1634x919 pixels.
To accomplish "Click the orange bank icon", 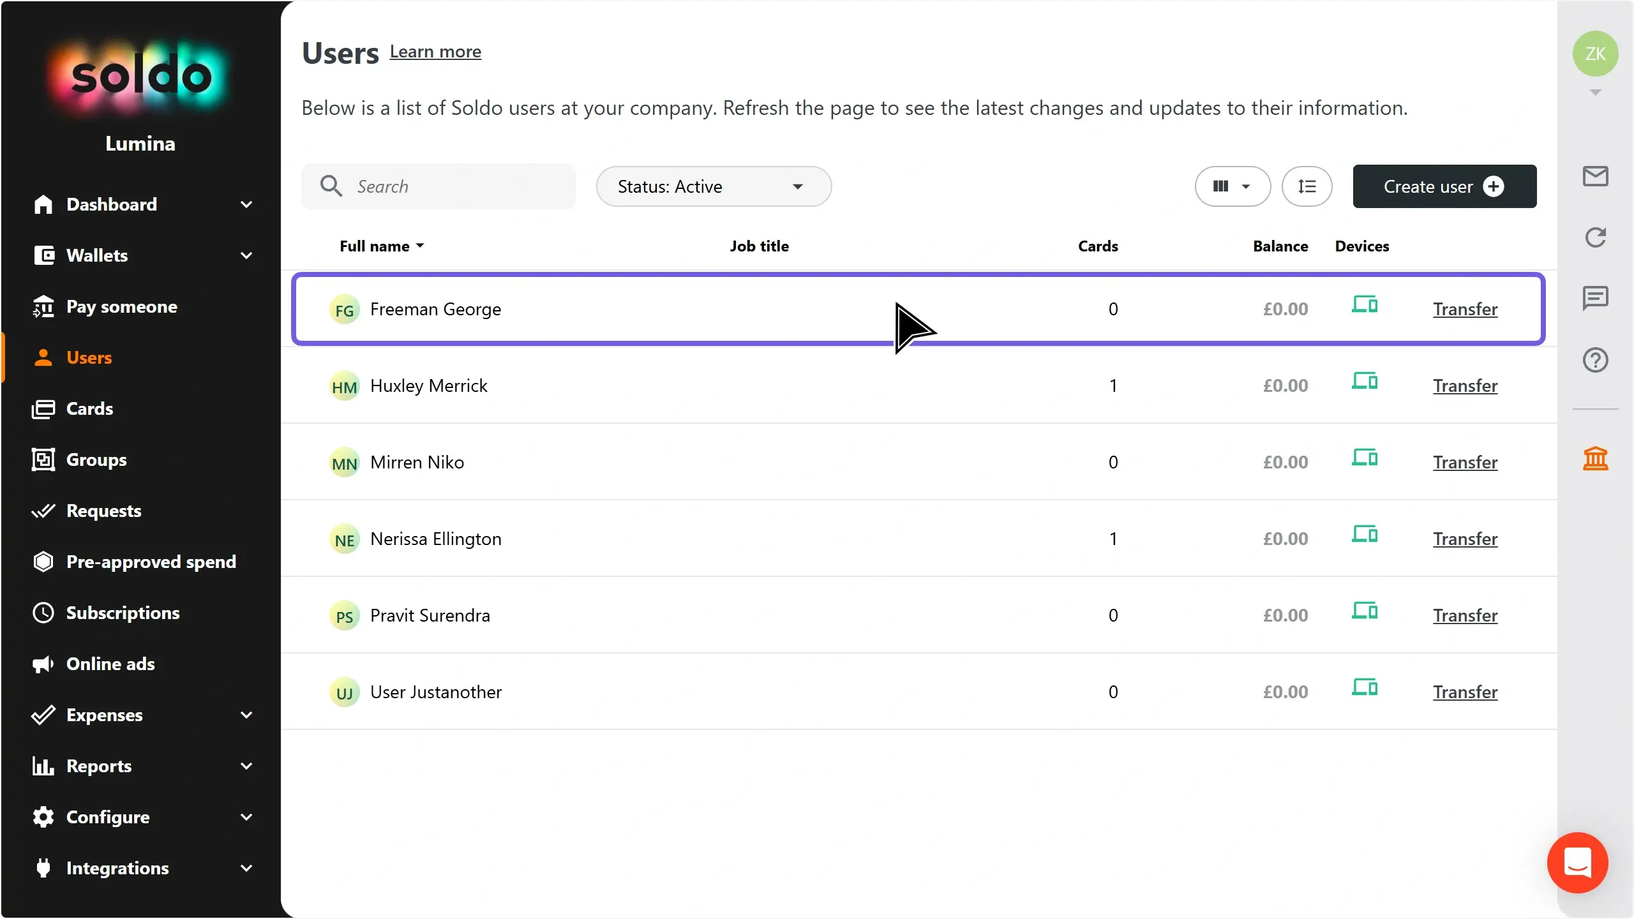I will (x=1595, y=458).
